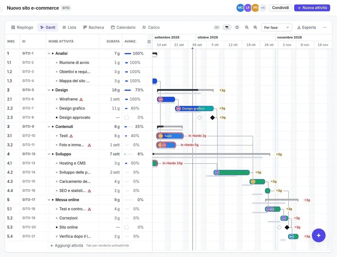Click the sparkle AI assistant button

(x=318, y=235)
